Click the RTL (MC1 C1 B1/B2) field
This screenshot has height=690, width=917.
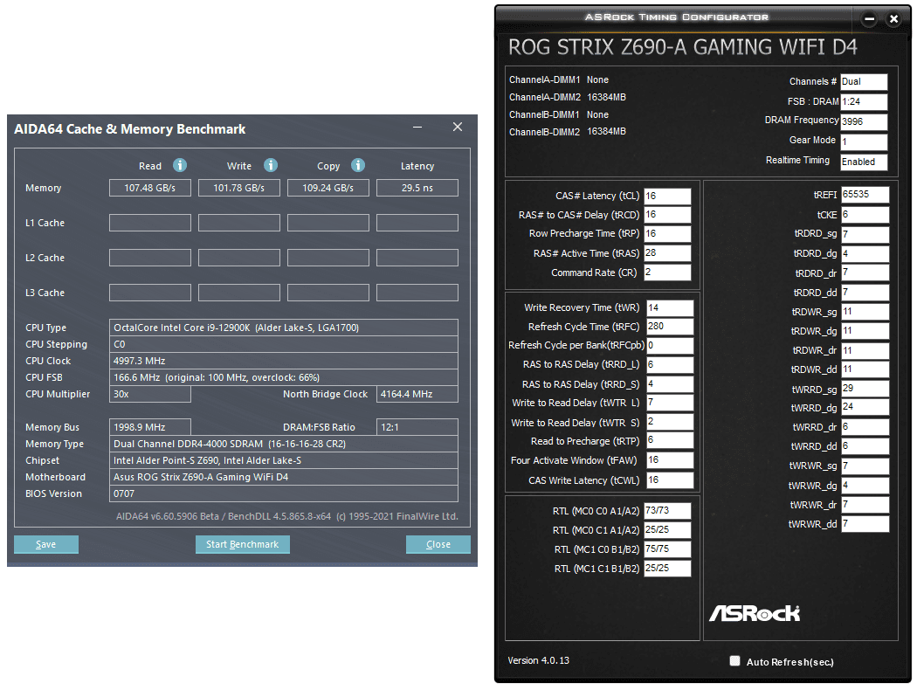[667, 569]
